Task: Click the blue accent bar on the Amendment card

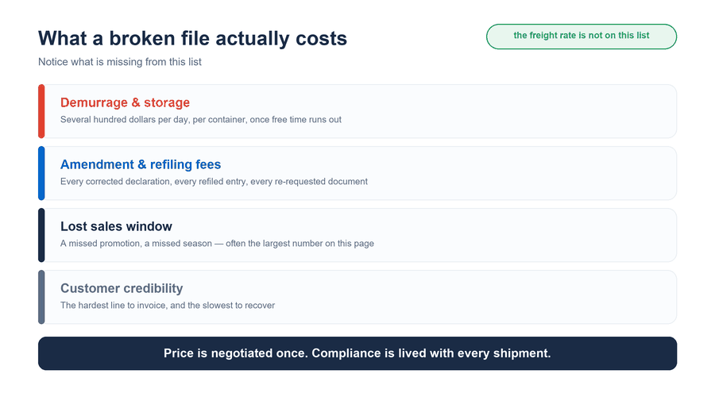Action: coord(41,173)
